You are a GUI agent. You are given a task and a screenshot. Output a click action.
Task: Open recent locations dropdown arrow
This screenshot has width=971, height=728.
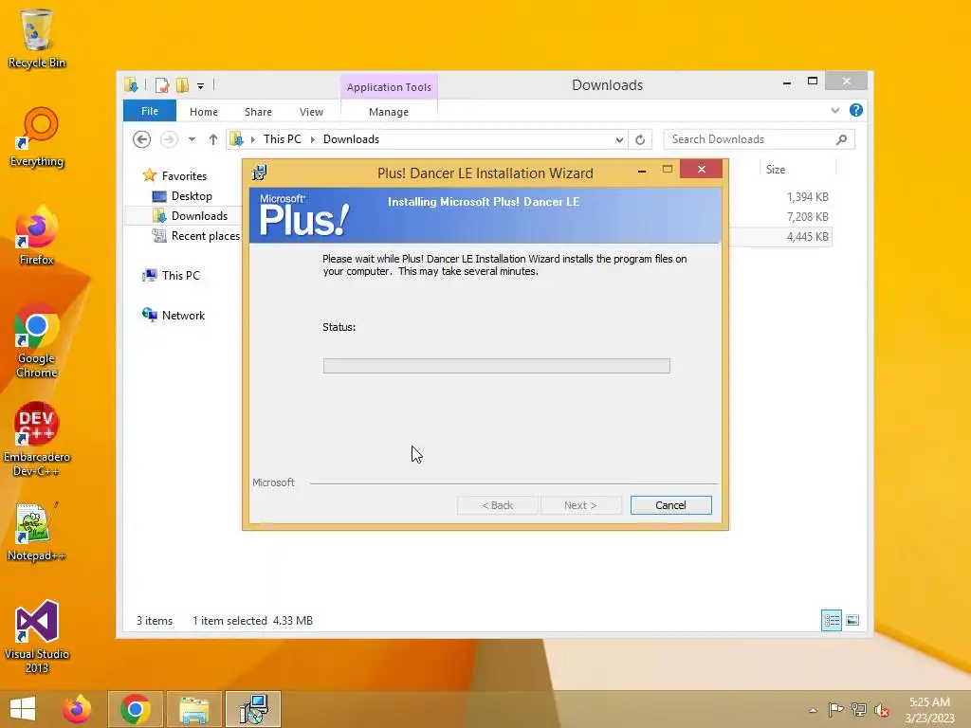click(x=192, y=139)
